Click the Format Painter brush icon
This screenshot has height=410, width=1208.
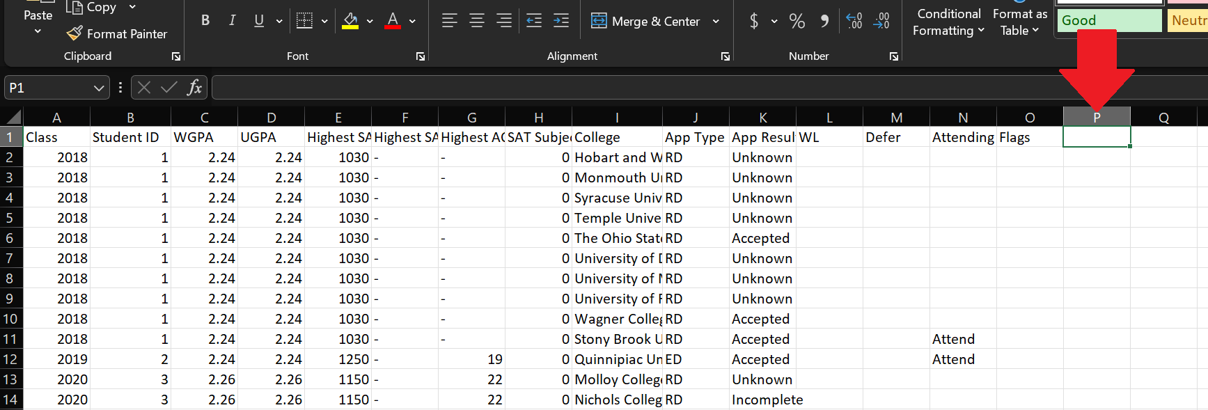point(74,33)
